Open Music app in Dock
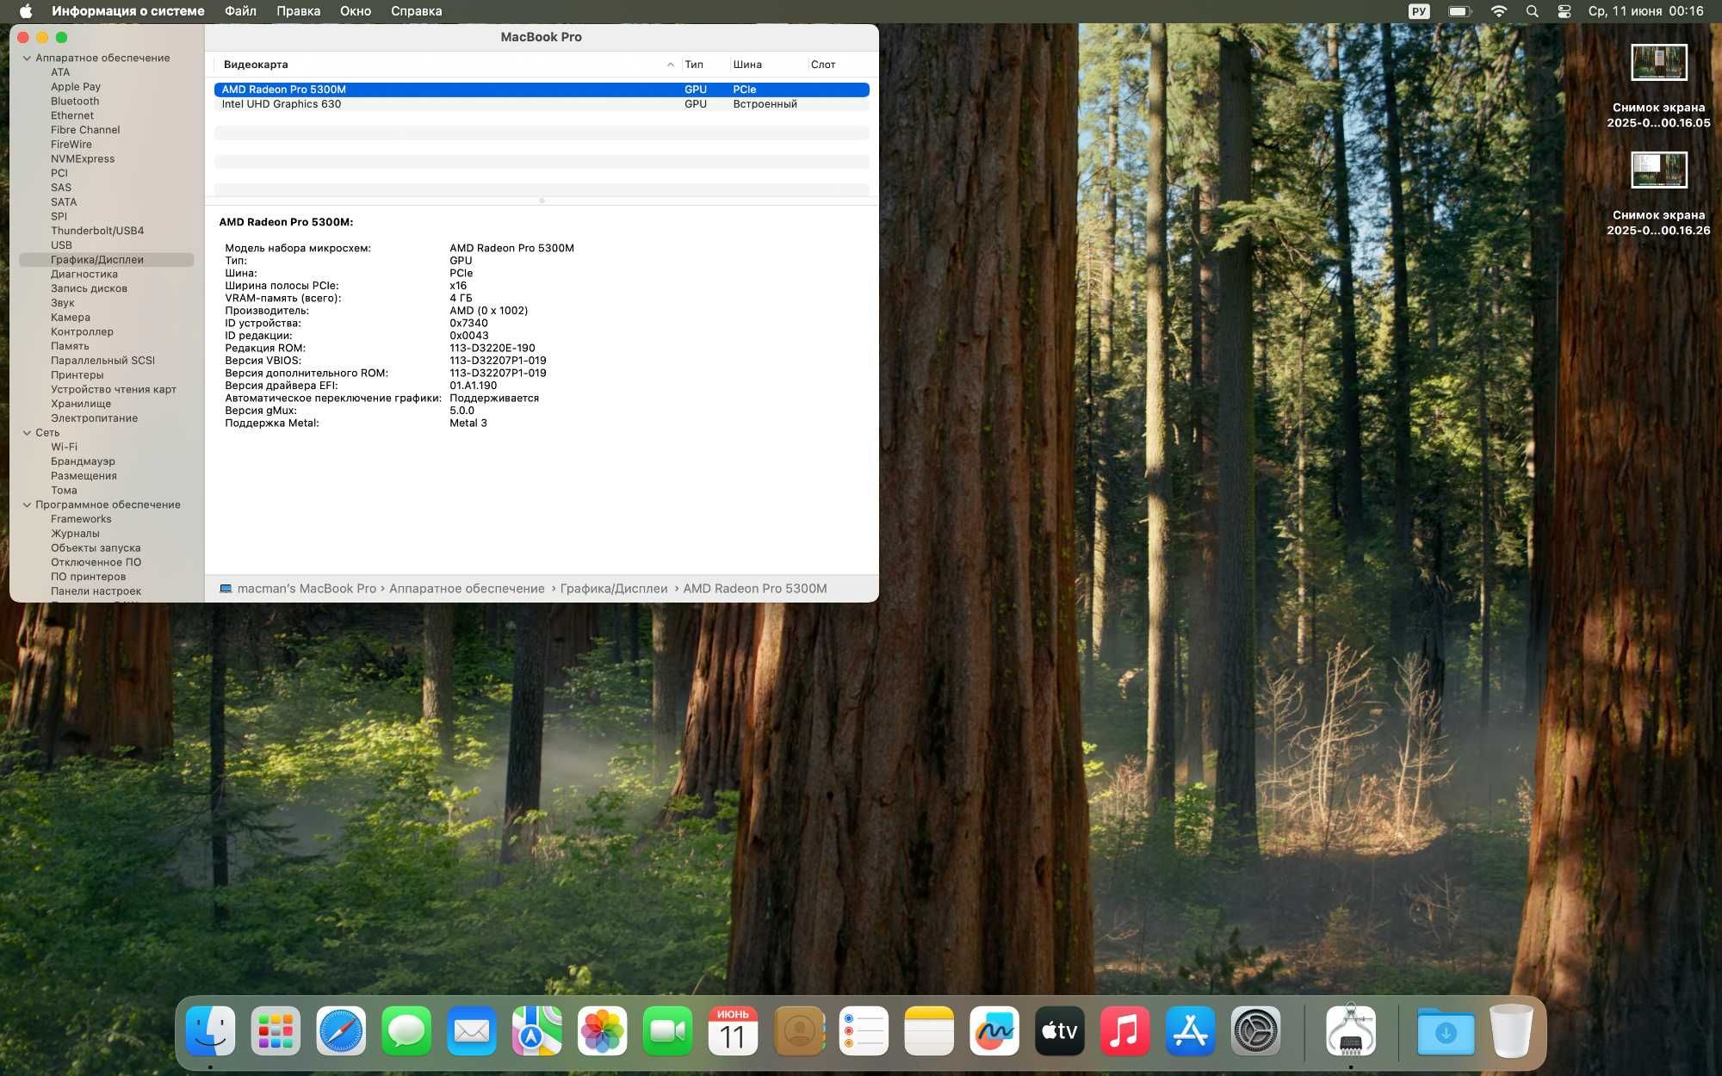 [1125, 1030]
